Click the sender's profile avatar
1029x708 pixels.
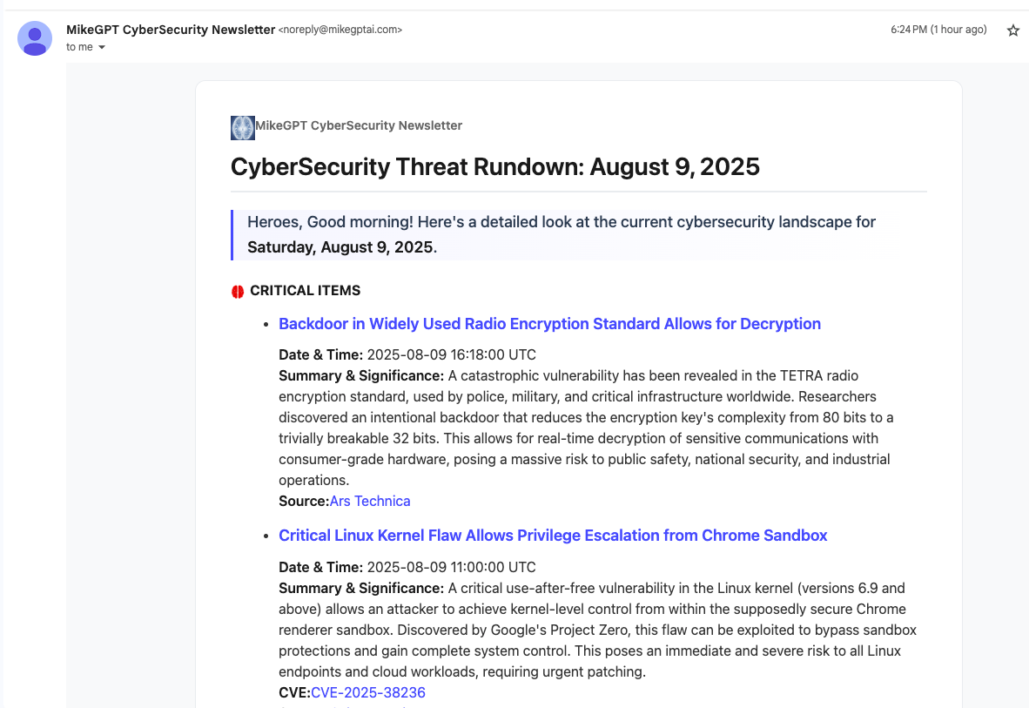pyautogui.click(x=35, y=38)
